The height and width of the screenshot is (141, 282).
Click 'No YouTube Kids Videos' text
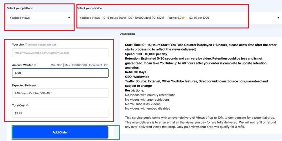(x=143, y=104)
